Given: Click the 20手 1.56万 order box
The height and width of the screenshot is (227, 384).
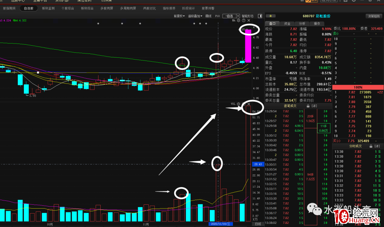Looking at the screenshot, I should [x=310, y=119].
